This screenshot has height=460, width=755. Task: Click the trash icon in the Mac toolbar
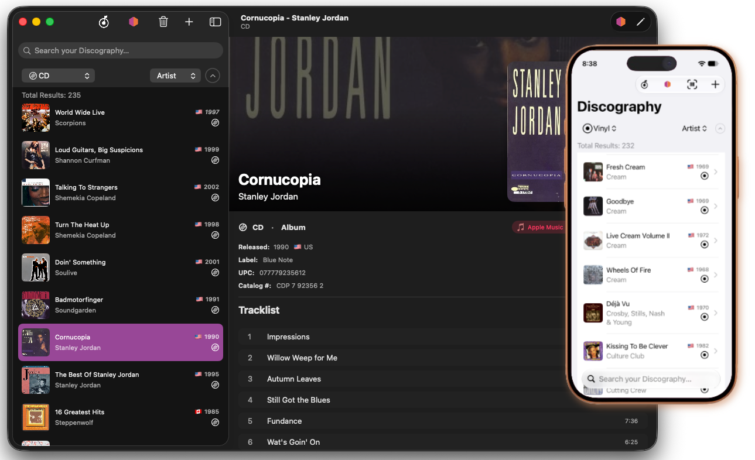point(163,22)
